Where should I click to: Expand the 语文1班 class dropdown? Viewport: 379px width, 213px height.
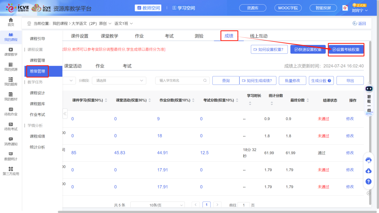[125, 23]
